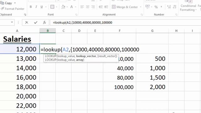Screen dimensions: 201x113
Task: Apply the Fill Color bucket
Action: pos(63,7)
